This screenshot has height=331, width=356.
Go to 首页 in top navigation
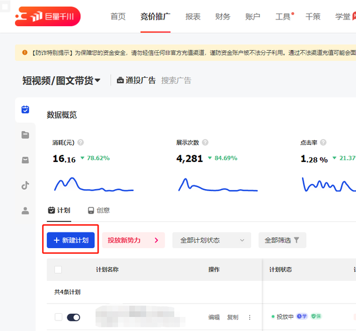point(118,17)
